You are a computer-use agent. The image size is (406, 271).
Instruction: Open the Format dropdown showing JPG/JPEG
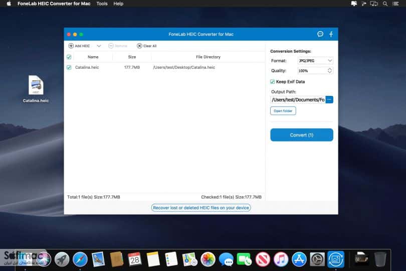[x=315, y=61]
